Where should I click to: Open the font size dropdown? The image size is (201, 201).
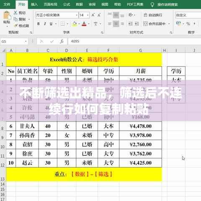tap(88, 15)
